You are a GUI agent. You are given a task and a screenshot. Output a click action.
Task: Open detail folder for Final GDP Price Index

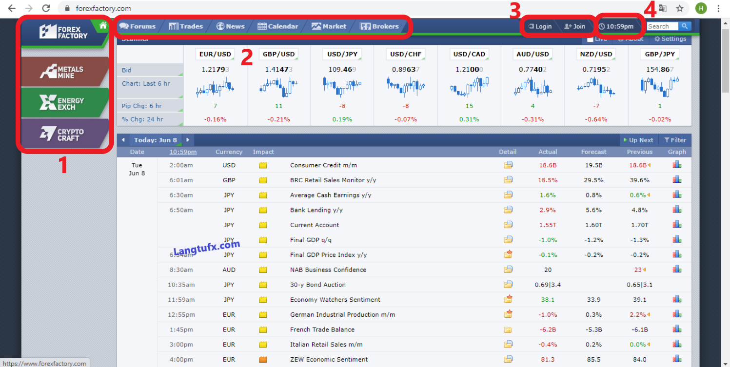(508, 254)
